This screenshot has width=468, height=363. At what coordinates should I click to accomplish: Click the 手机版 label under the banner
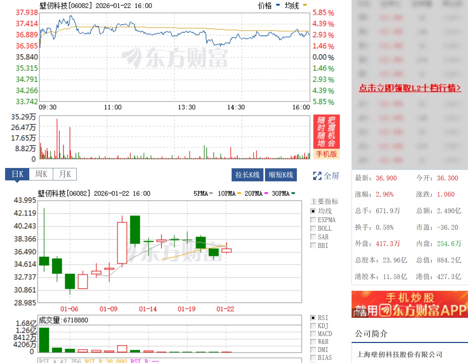326,154
